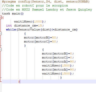Click the wait1Msec(1000) statement
The width and height of the screenshot is (96, 92).
click(x=30, y=21)
